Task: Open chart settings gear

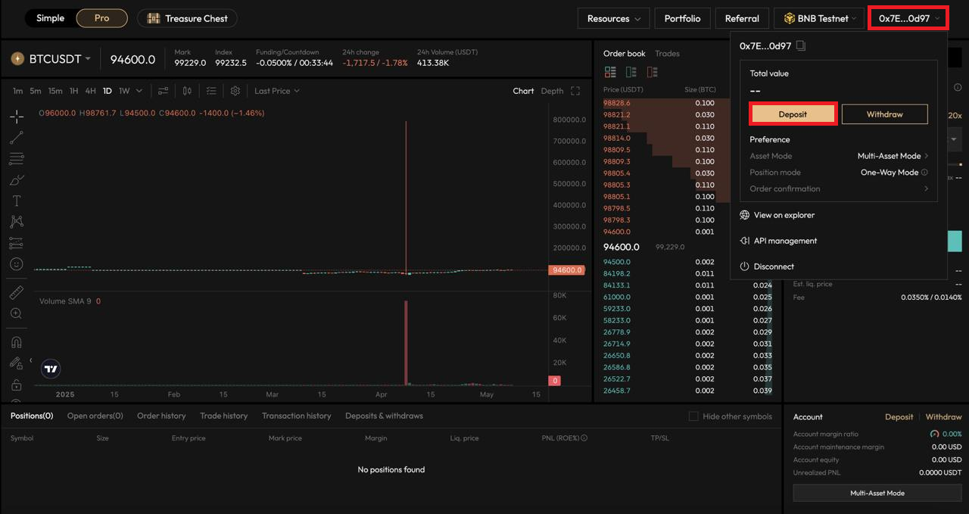Action: pyautogui.click(x=235, y=91)
